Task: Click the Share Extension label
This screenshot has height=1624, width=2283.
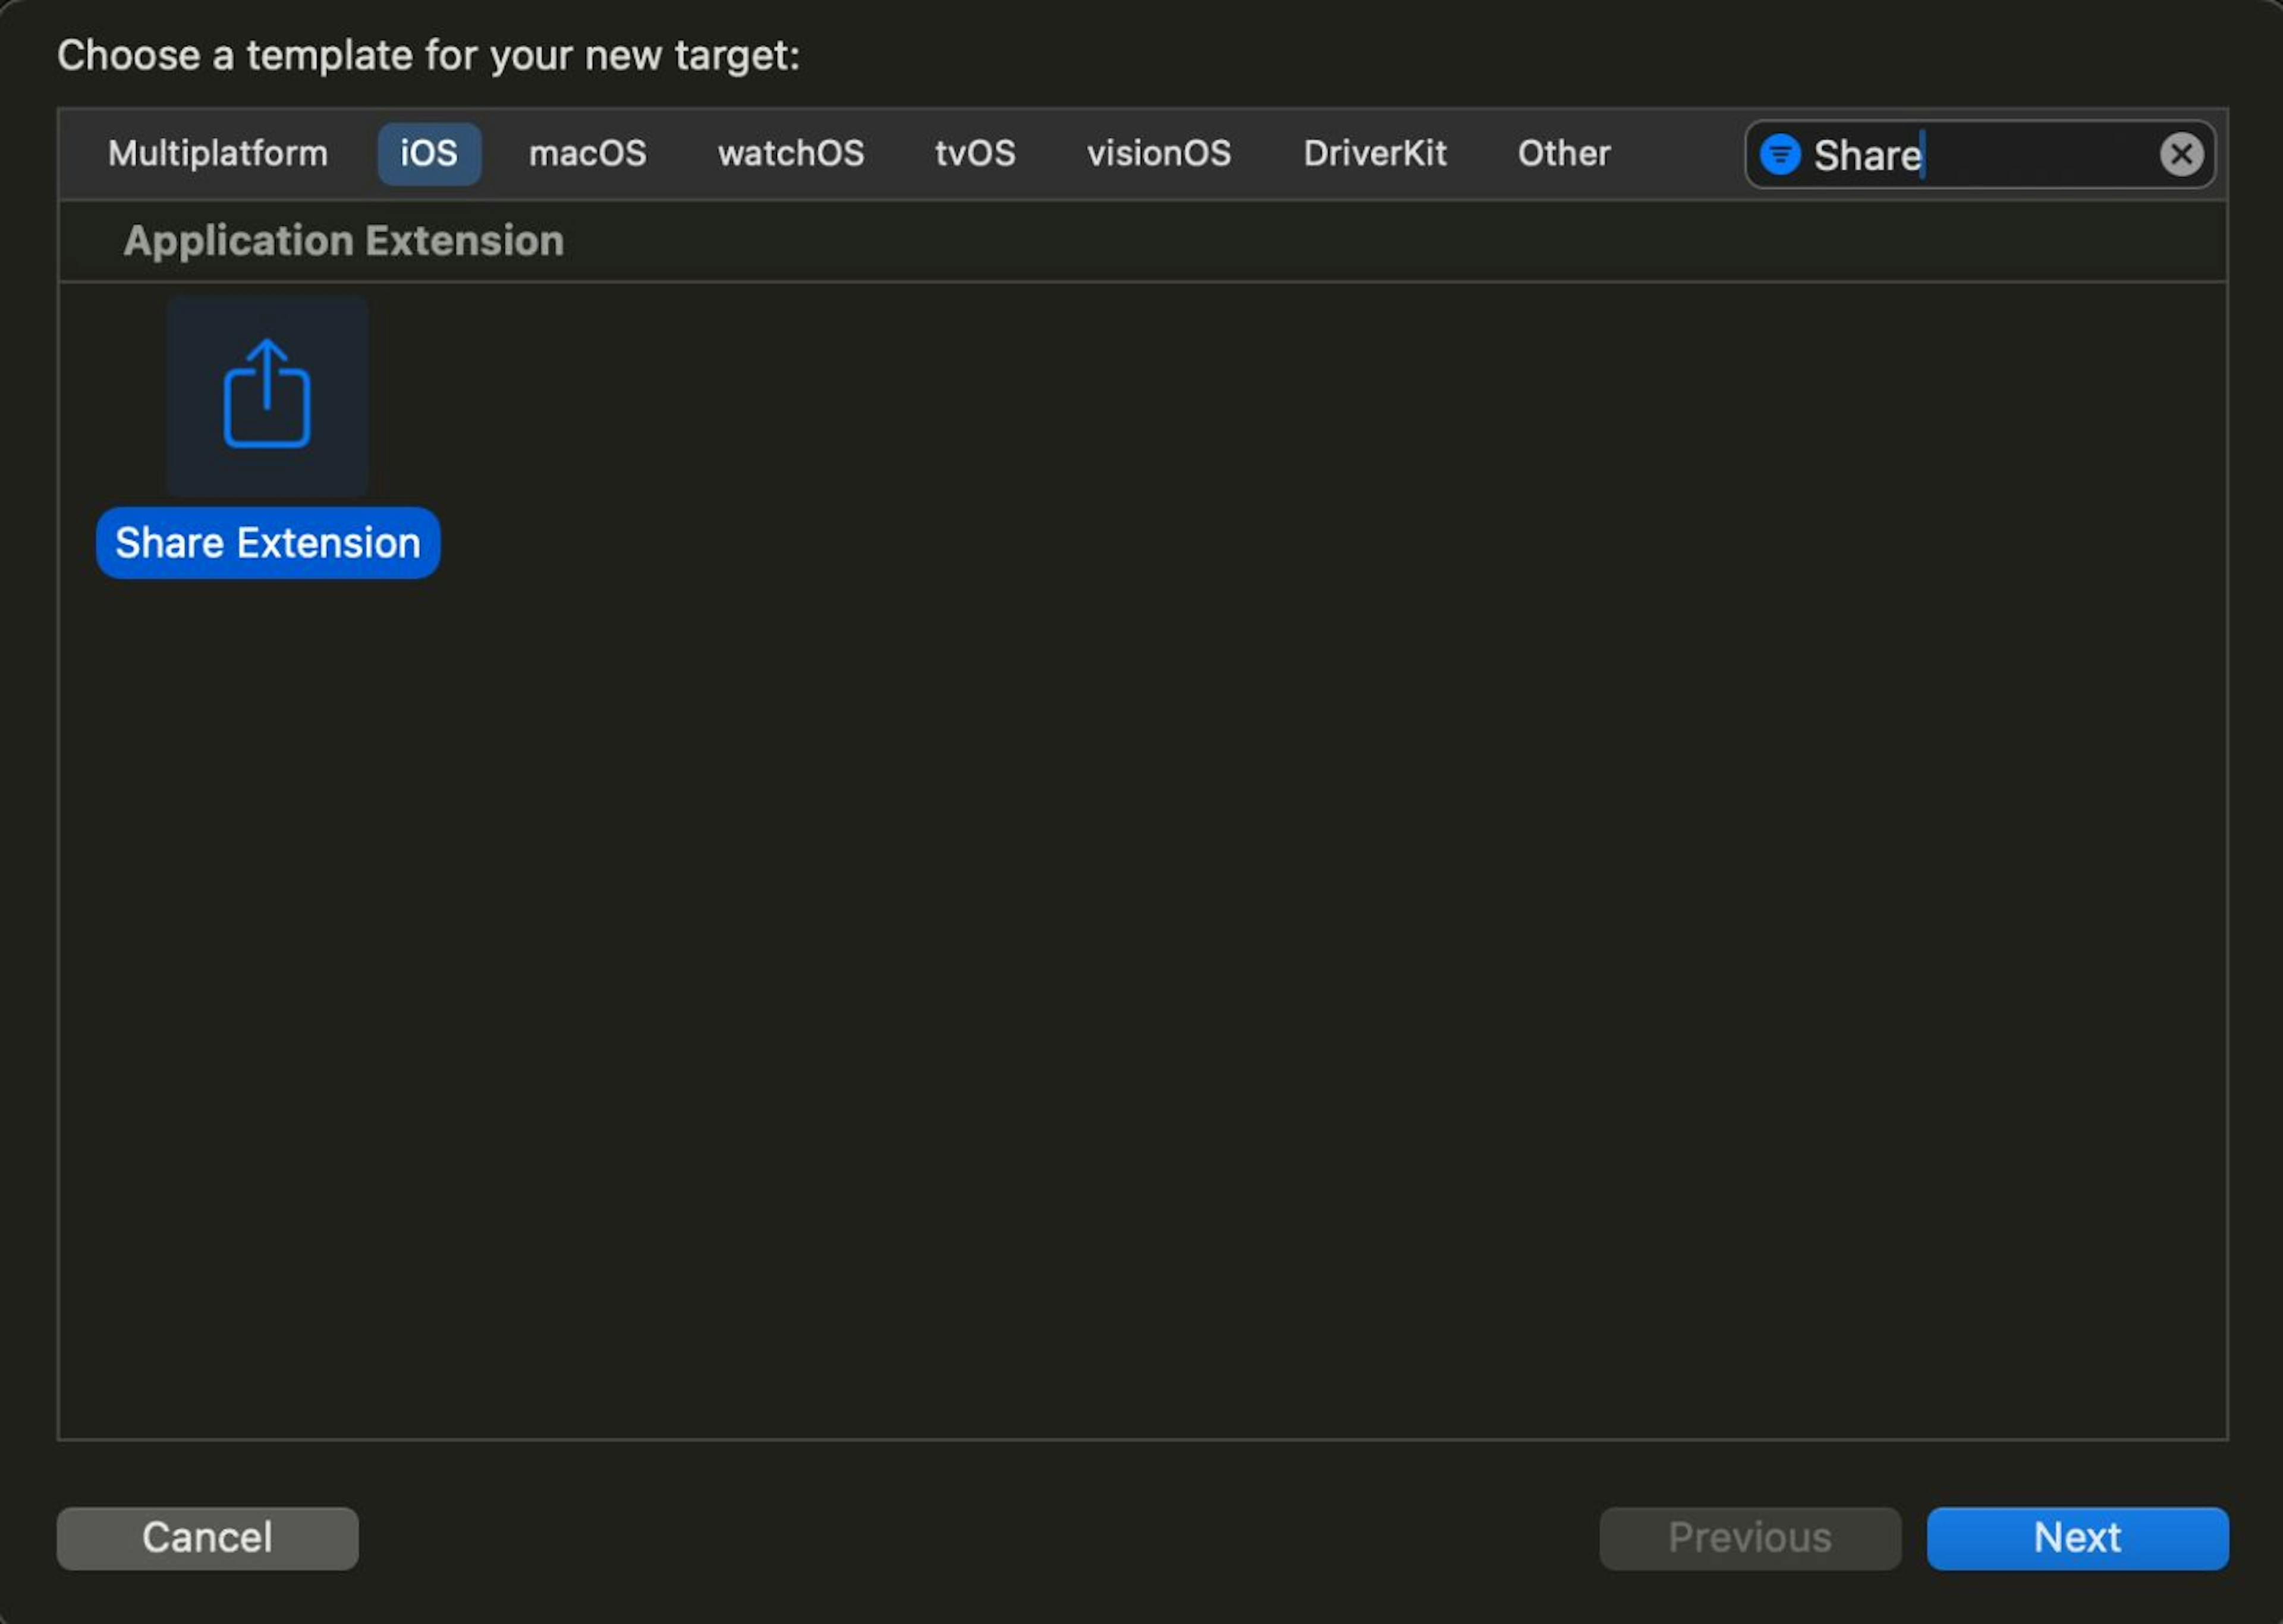Action: tap(268, 543)
